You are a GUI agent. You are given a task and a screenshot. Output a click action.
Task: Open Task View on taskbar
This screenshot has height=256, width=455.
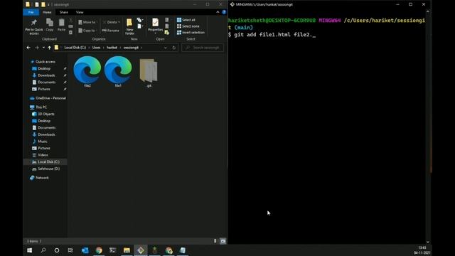click(70, 250)
